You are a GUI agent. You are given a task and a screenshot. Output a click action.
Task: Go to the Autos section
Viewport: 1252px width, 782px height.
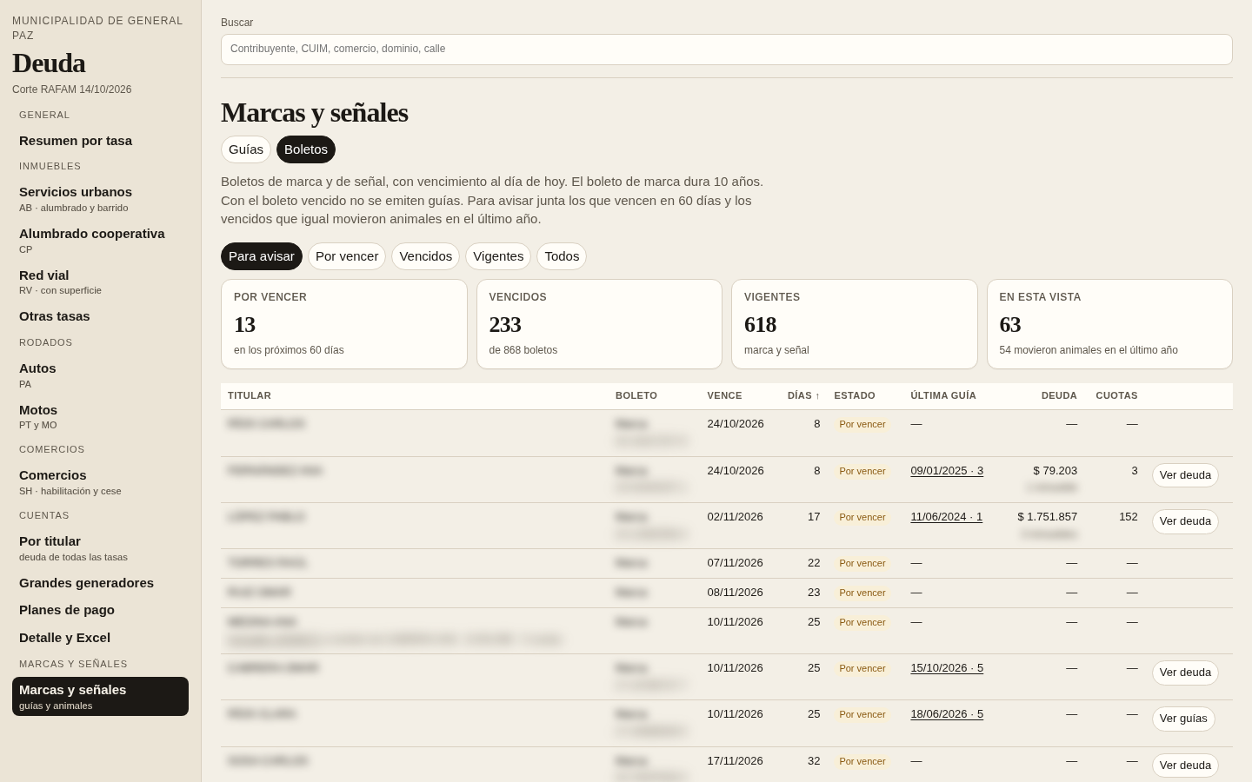[100, 375]
